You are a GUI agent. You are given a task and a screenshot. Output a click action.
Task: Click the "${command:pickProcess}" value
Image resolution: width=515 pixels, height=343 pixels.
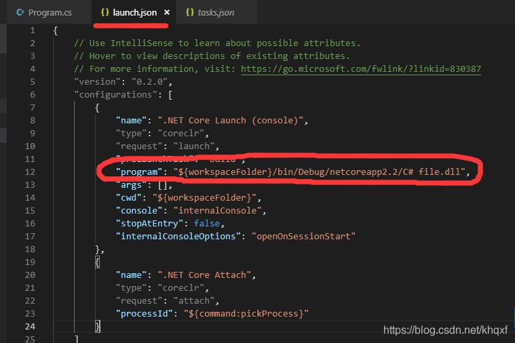pyautogui.click(x=242, y=314)
